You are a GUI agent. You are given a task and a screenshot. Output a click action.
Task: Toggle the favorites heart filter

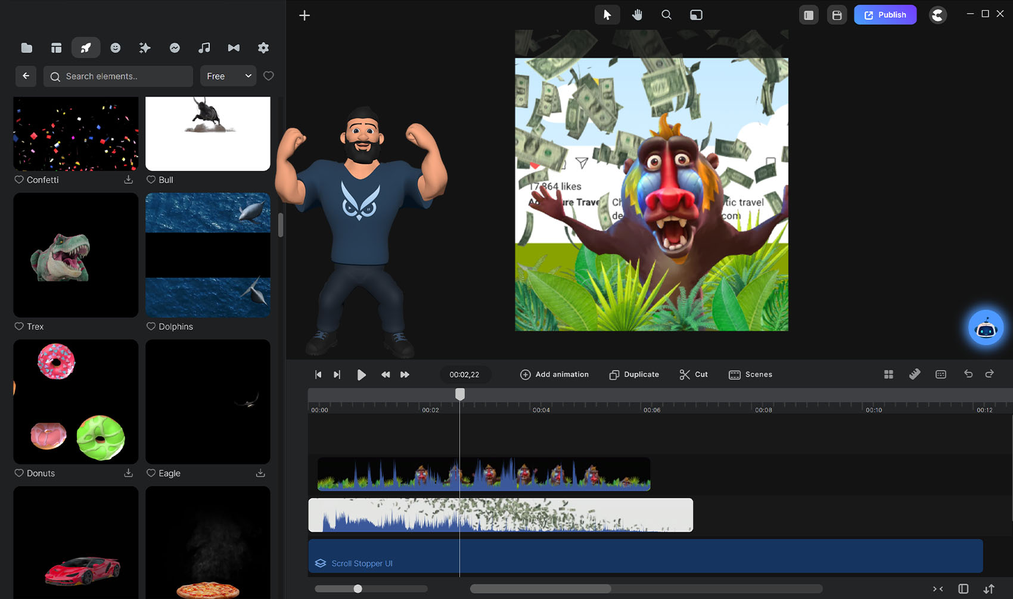[x=269, y=76]
